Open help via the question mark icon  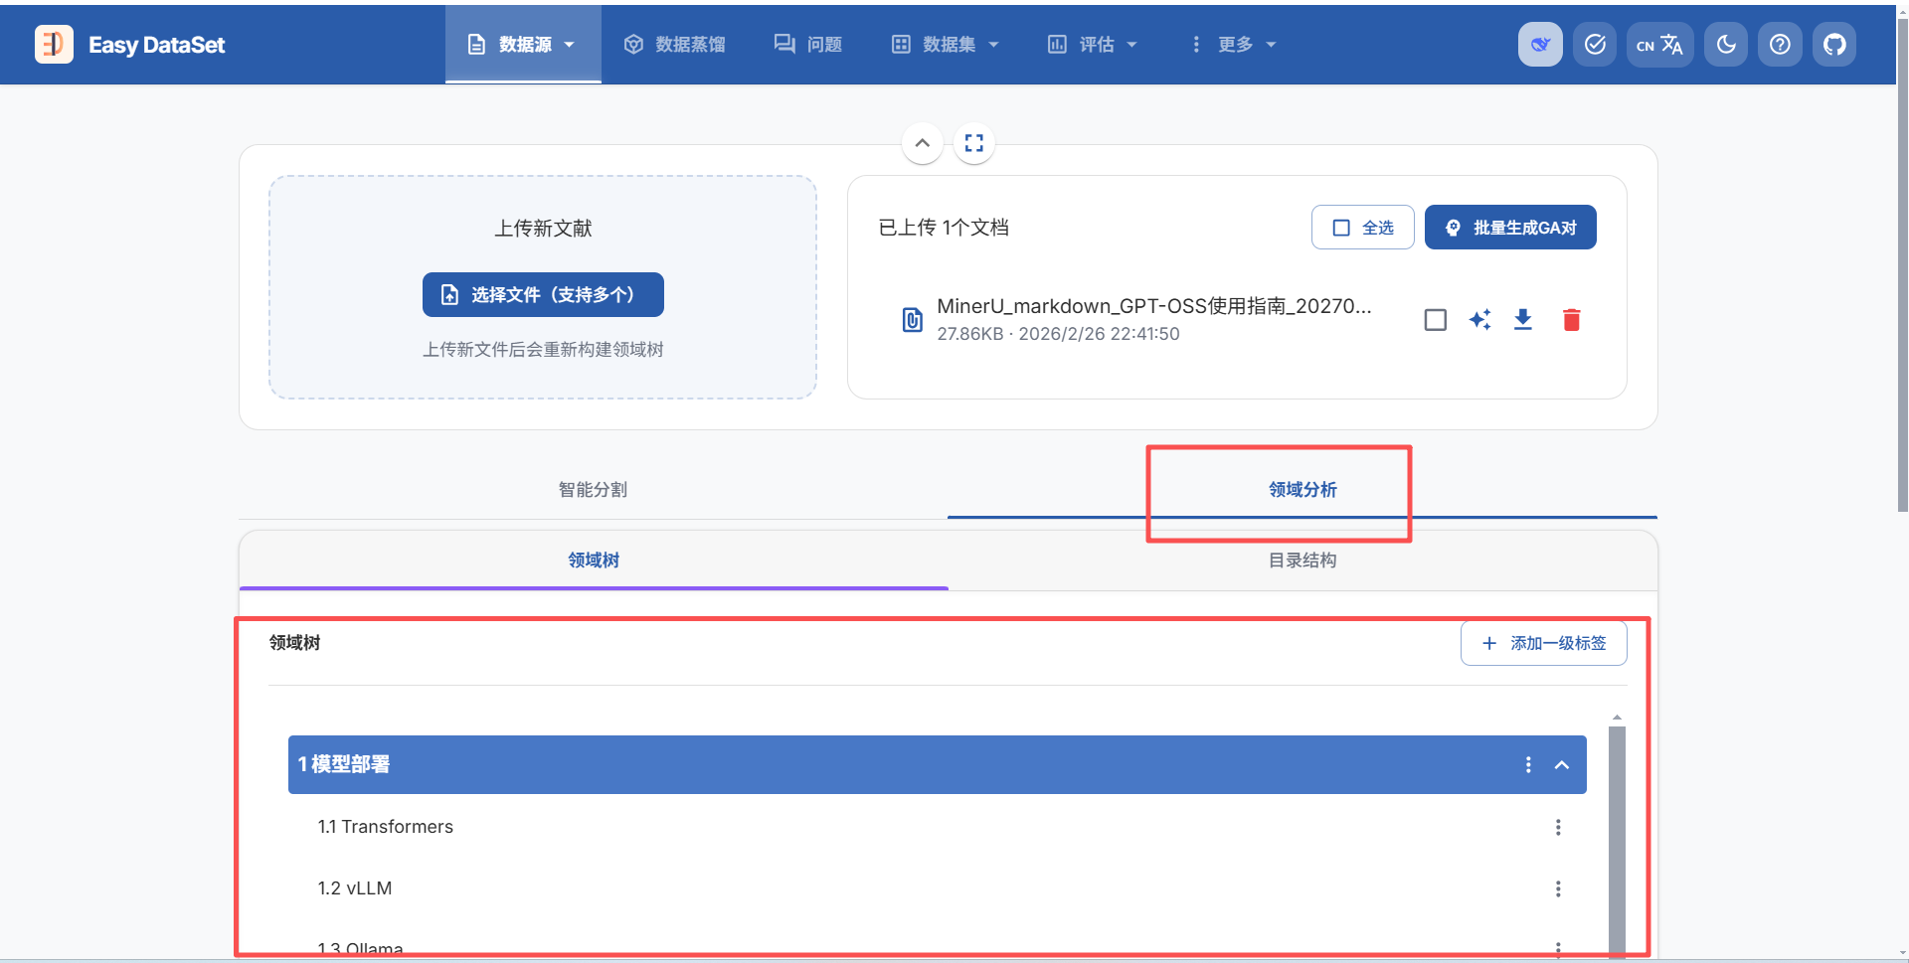point(1780,44)
